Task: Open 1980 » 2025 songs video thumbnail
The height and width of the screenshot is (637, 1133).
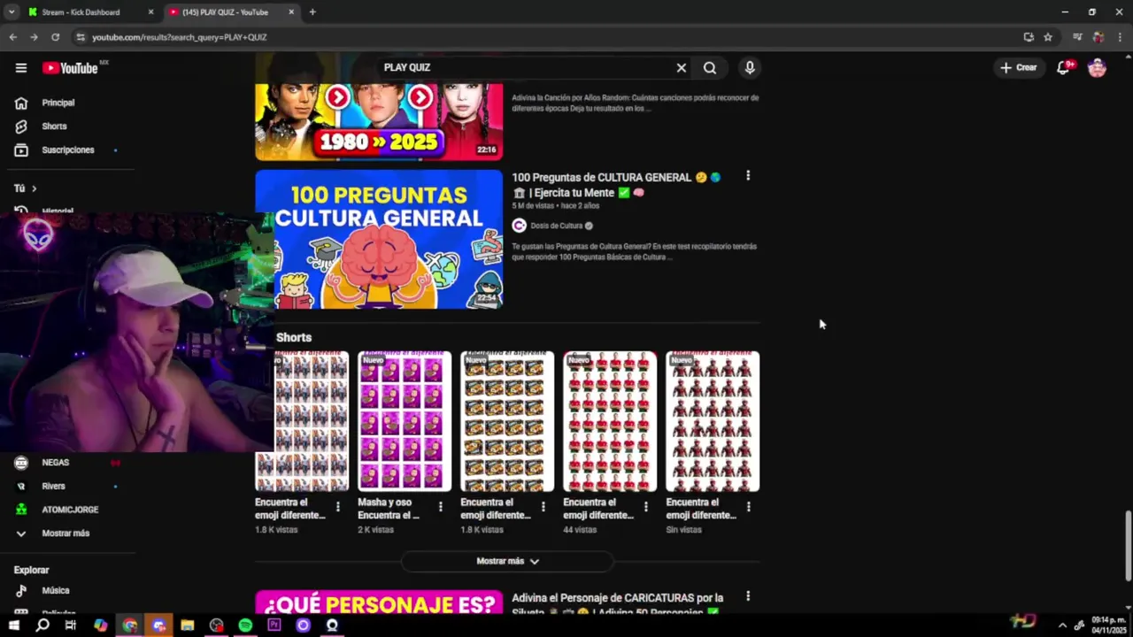Action: (x=379, y=122)
